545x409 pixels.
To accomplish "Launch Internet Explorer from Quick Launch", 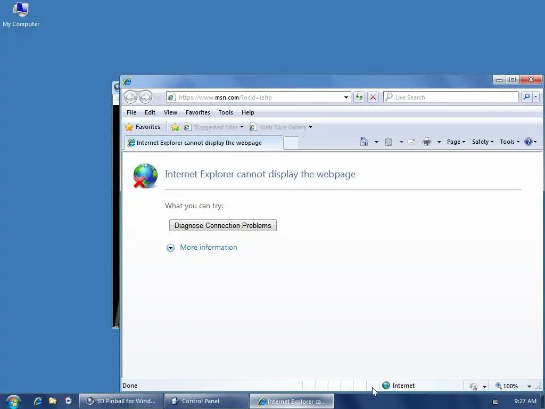I will [x=38, y=401].
